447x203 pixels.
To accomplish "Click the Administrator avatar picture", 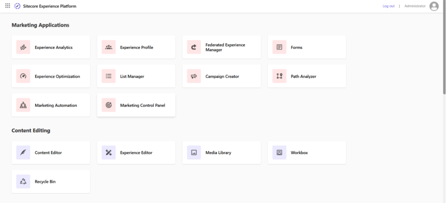I will [434, 6].
